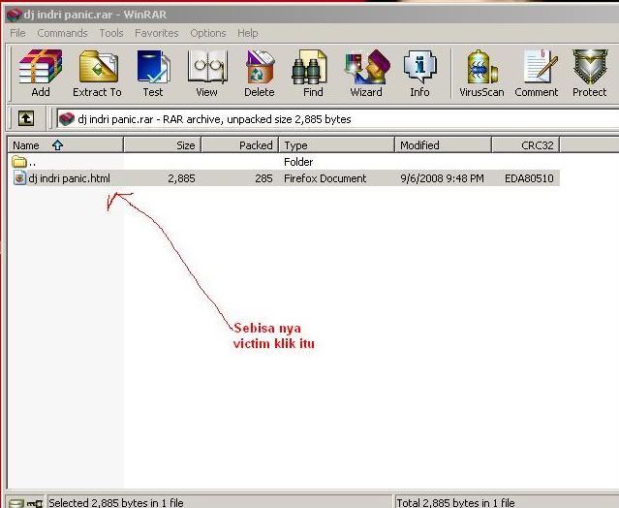
Task: Sort by the CRC32 column header
Action: [x=526, y=145]
